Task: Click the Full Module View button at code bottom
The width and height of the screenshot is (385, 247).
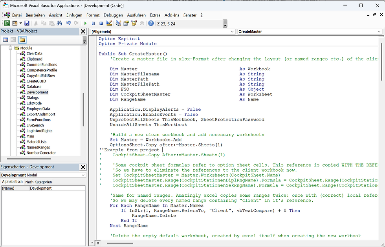Action: coord(98,243)
